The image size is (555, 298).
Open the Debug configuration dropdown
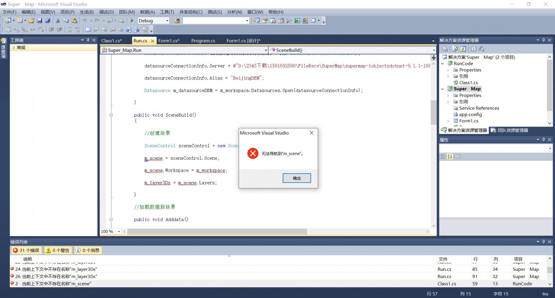pos(167,20)
